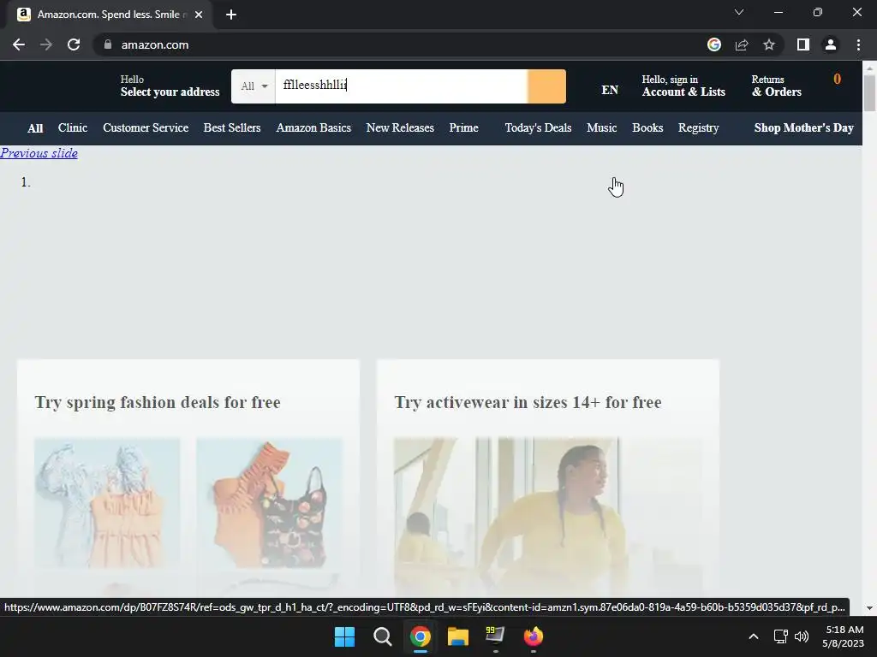The width and height of the screenshot is (877, 657).
Task: Open the tab search chevron
Action: (739, 12)
